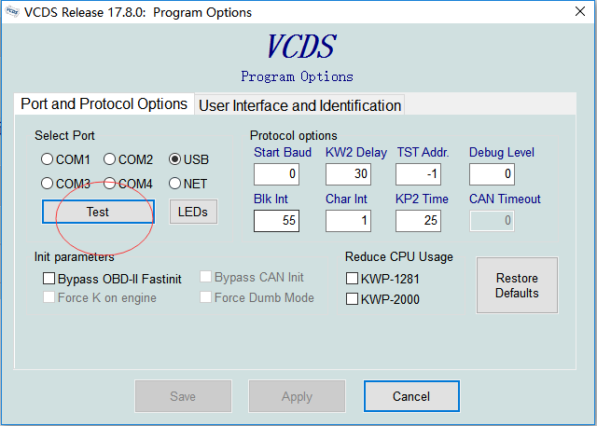Toggle Bypass CAN Init checkbox

tap(205, 277)
